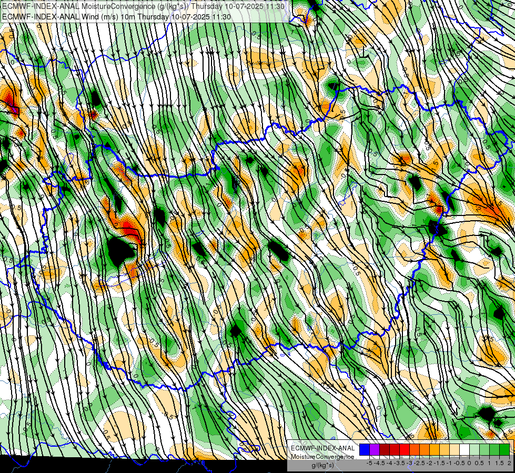Click the ECMWF-INDEX-ANAL label in the legend box
The width and height of the screenshot is (515, 473).
[322, 448]
